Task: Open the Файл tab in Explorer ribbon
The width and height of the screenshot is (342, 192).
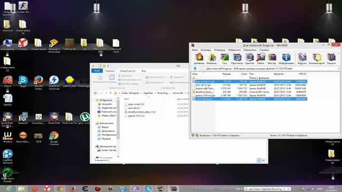Action: coord(97,71)
